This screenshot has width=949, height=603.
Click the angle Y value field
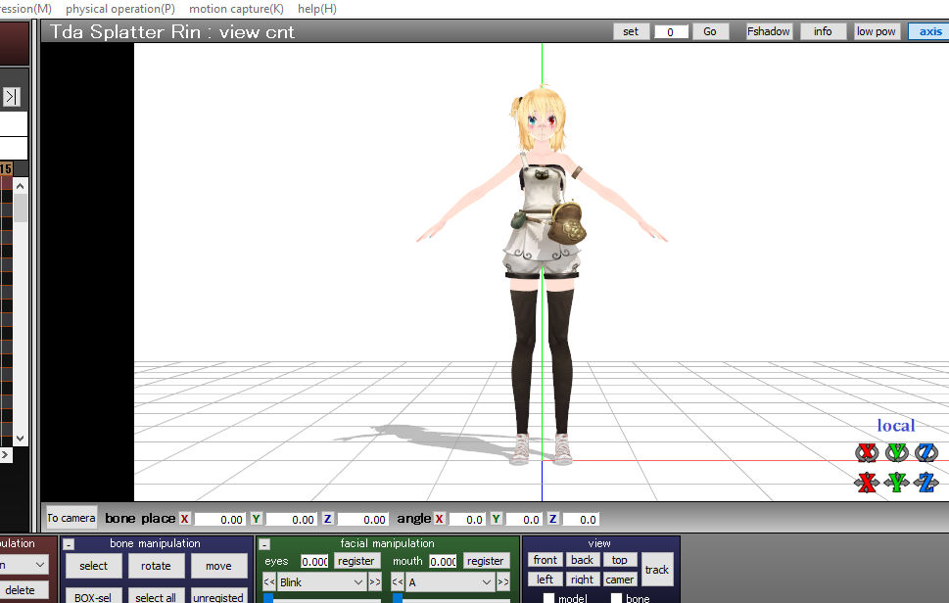(x=522, y=519)
